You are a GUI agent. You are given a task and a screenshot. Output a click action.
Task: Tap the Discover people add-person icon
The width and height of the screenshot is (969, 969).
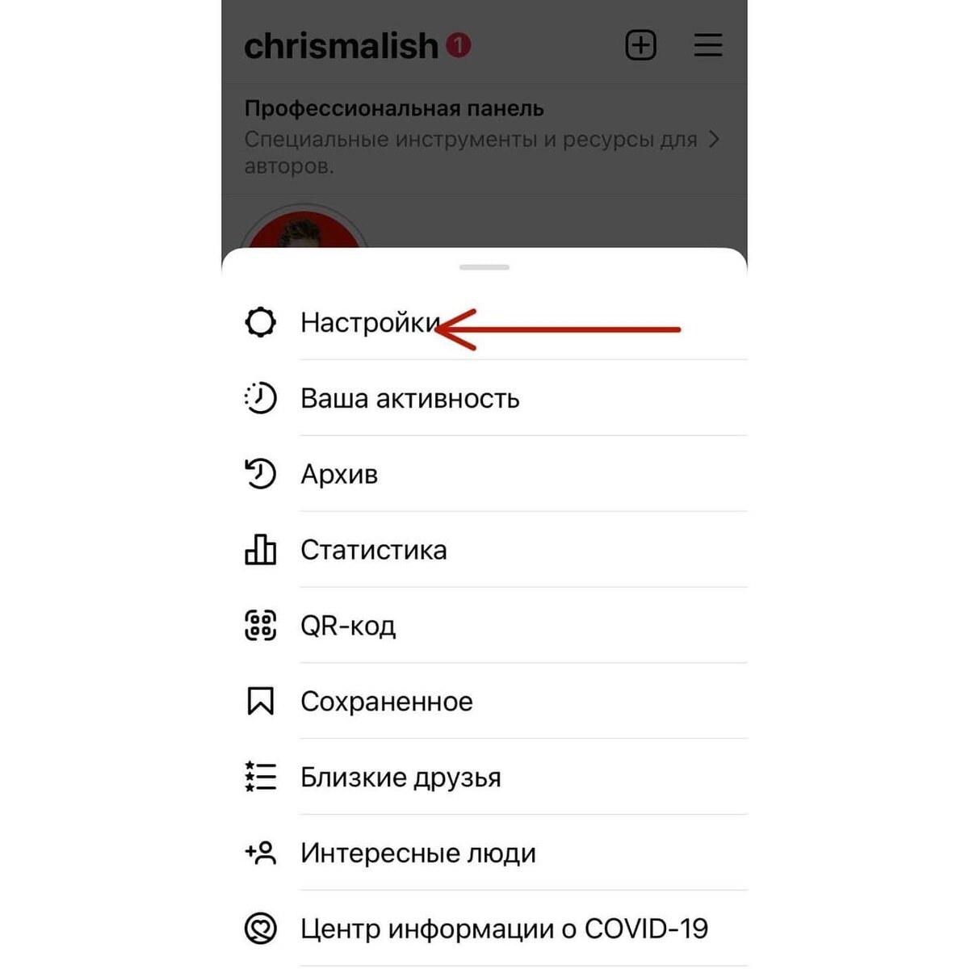pos(260,853)
